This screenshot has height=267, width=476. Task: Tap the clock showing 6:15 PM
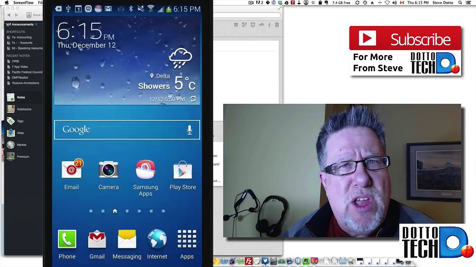(x=86, y=32)
